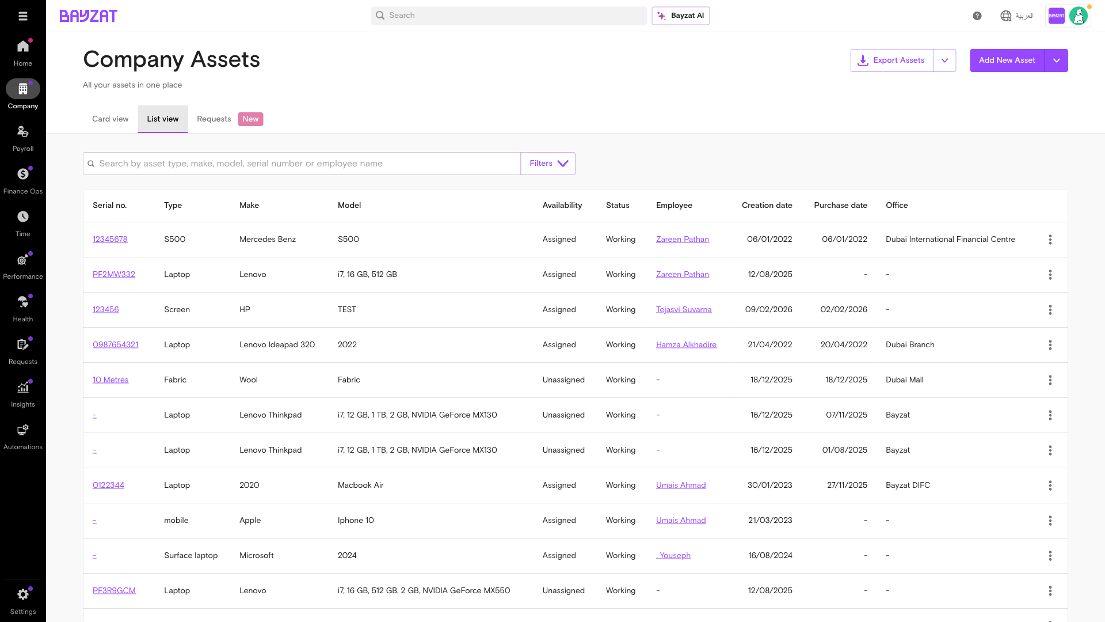Open row actions for asset PF2MW332

(1050, 275)
